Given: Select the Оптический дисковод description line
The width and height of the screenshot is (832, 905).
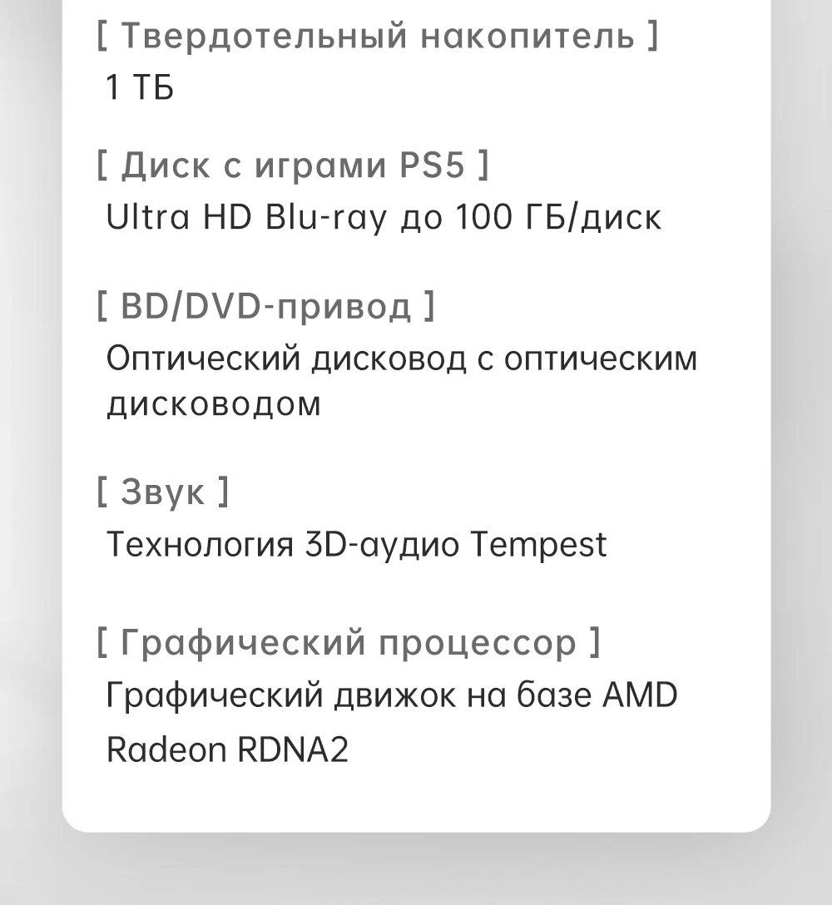Looking at the screenshot, I should coord(402,359).
